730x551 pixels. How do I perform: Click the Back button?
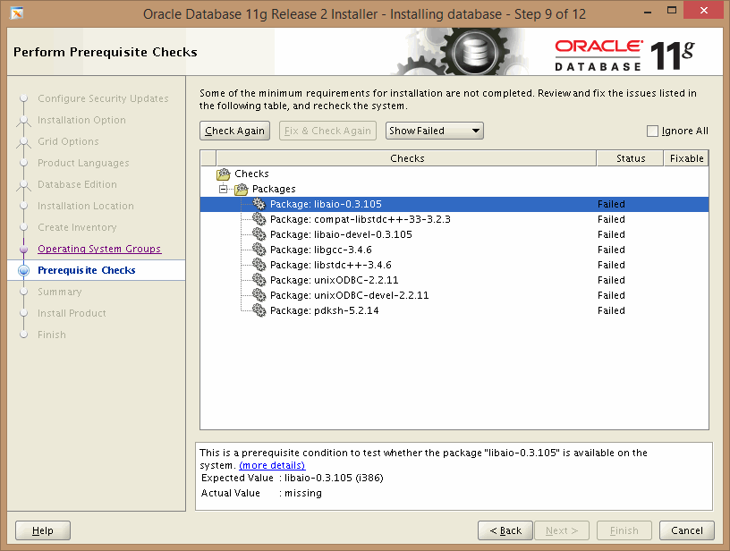[x=505, y=530]
